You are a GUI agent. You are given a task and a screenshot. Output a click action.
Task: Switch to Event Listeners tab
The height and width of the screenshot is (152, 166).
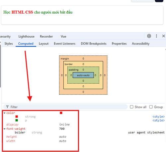[65, 43]
